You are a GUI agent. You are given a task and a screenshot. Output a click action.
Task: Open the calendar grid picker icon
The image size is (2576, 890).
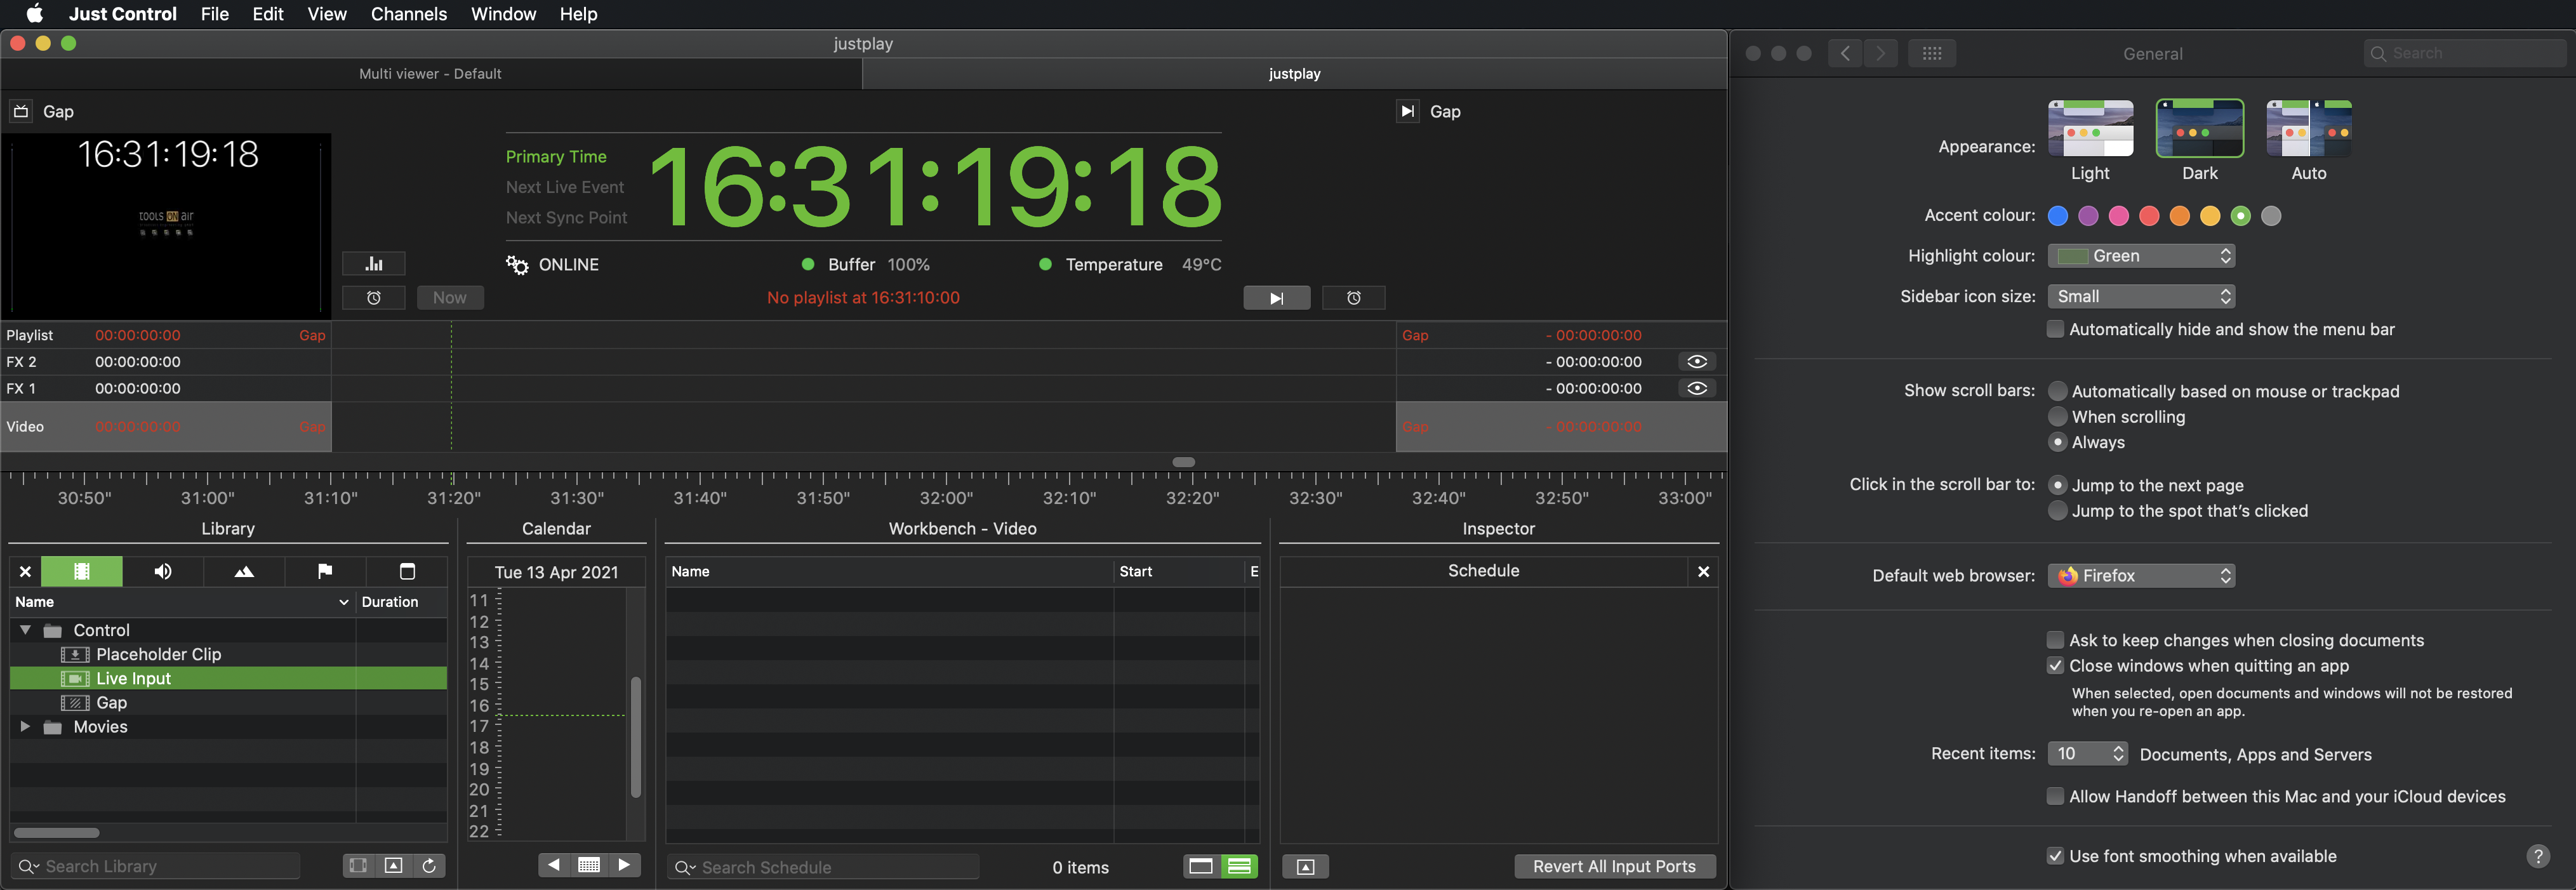point(589,865)
